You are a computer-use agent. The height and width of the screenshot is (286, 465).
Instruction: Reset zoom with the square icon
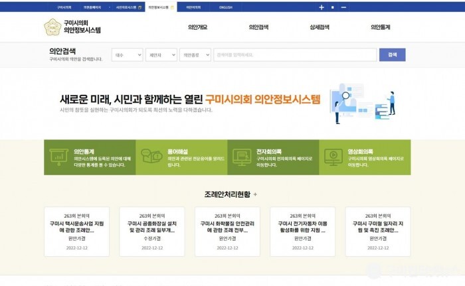[332, 7]
